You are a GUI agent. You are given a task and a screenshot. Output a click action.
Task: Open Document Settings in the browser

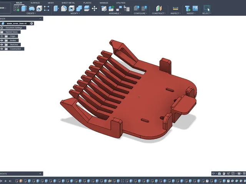click(x=14, y=28)
